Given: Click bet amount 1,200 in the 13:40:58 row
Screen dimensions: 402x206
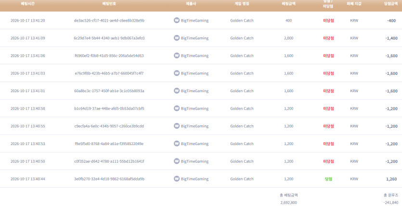Looking at the screenshot, I should coord(288,109).
